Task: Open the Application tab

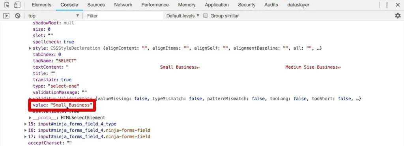Action: (x=217, y=5)
